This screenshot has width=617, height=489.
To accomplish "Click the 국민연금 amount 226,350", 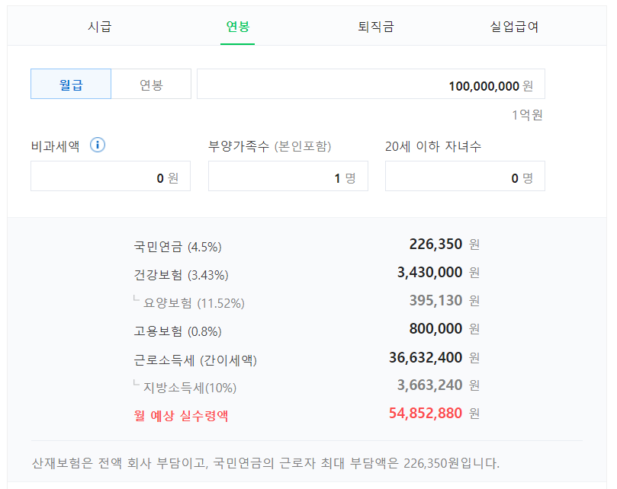I will click(435, 244).
